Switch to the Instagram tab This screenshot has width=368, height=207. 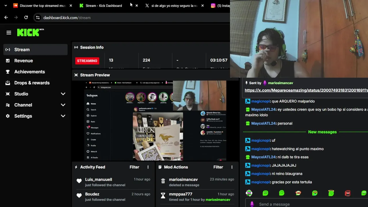(x=220, y=5)
